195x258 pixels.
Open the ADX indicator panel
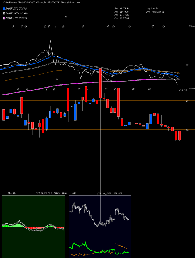click(100, 227)
